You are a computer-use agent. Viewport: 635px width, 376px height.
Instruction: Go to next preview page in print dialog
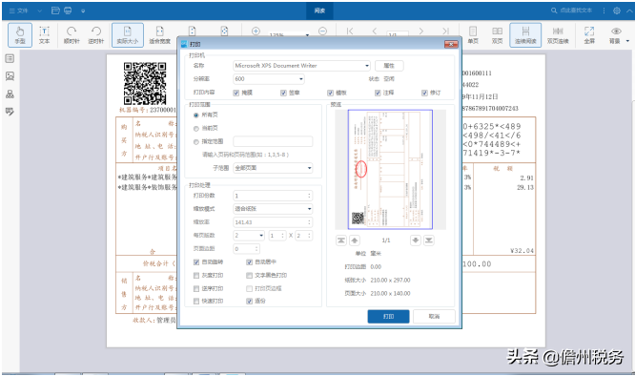click(x=416, y=240)
